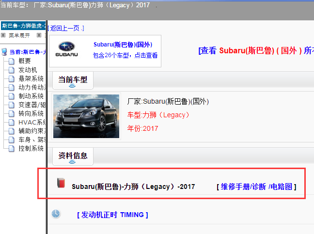
Task: Click page icon next to 发动机
Action: 12,70
